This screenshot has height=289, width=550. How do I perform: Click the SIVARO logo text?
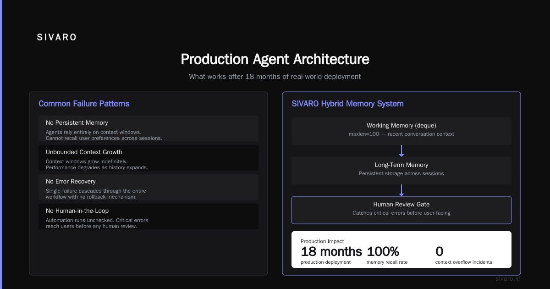57,38
